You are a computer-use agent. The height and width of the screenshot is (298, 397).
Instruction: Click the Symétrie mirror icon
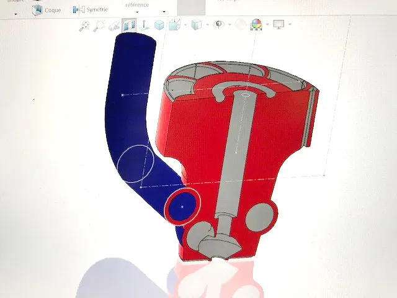click(79, 10)
